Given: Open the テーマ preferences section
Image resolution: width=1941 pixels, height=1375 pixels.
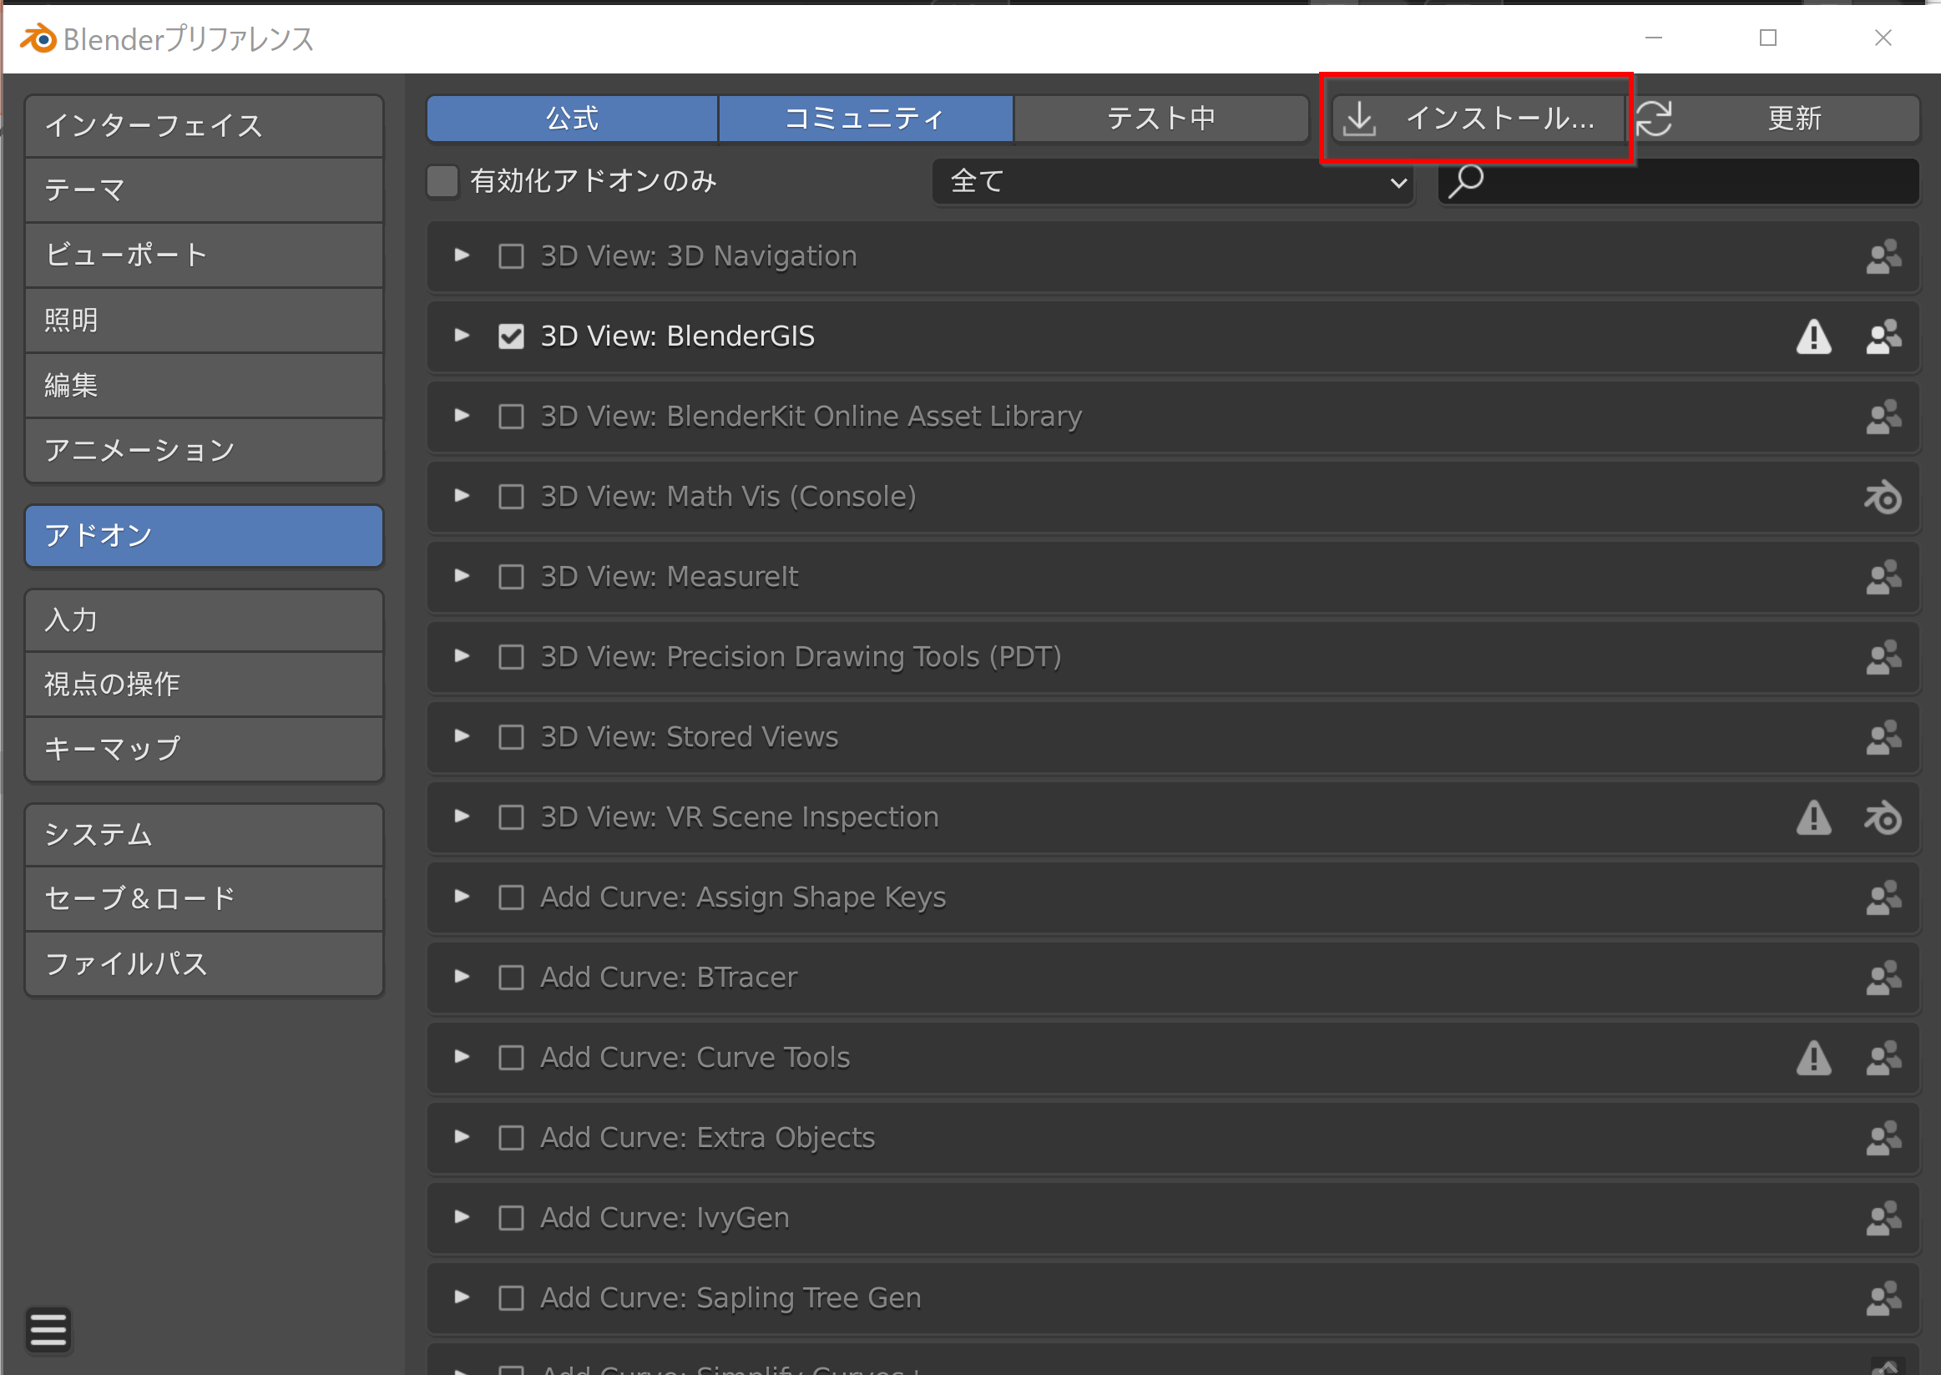Looking at the screenshot, I should point(204,190).
